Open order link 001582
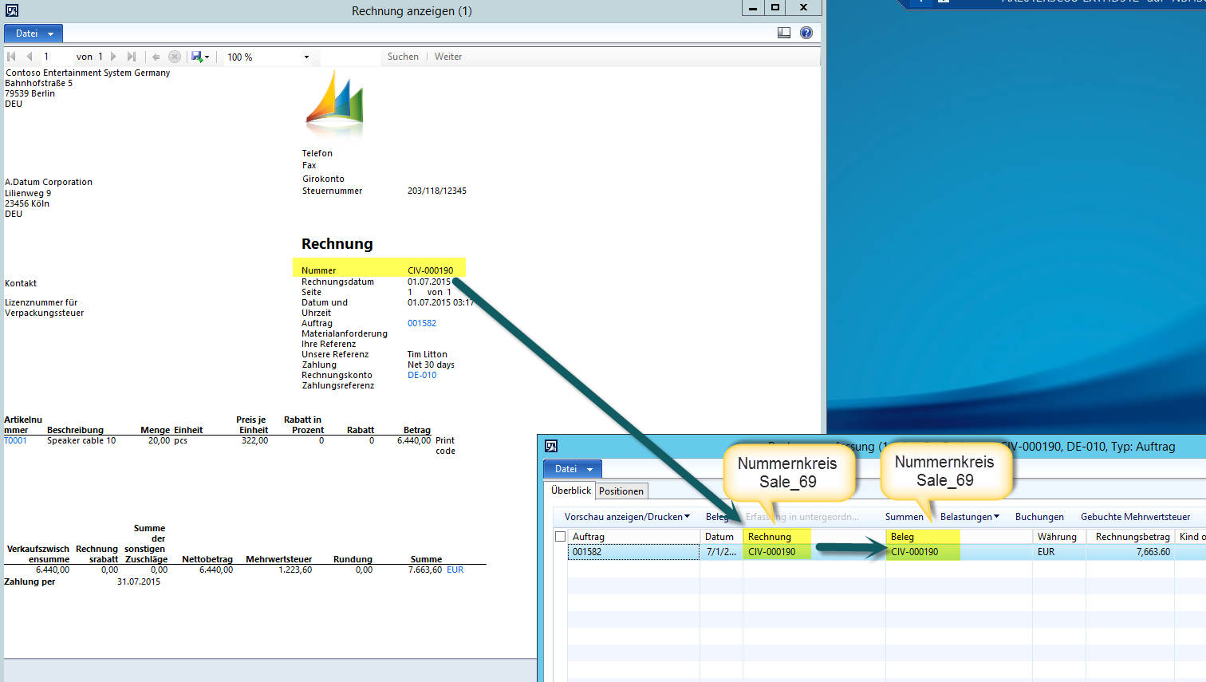 (421, 323)
